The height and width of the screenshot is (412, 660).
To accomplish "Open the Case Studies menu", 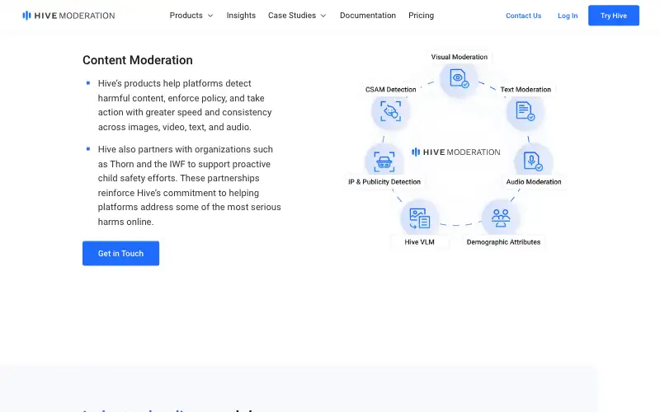I will click(292, 16).
